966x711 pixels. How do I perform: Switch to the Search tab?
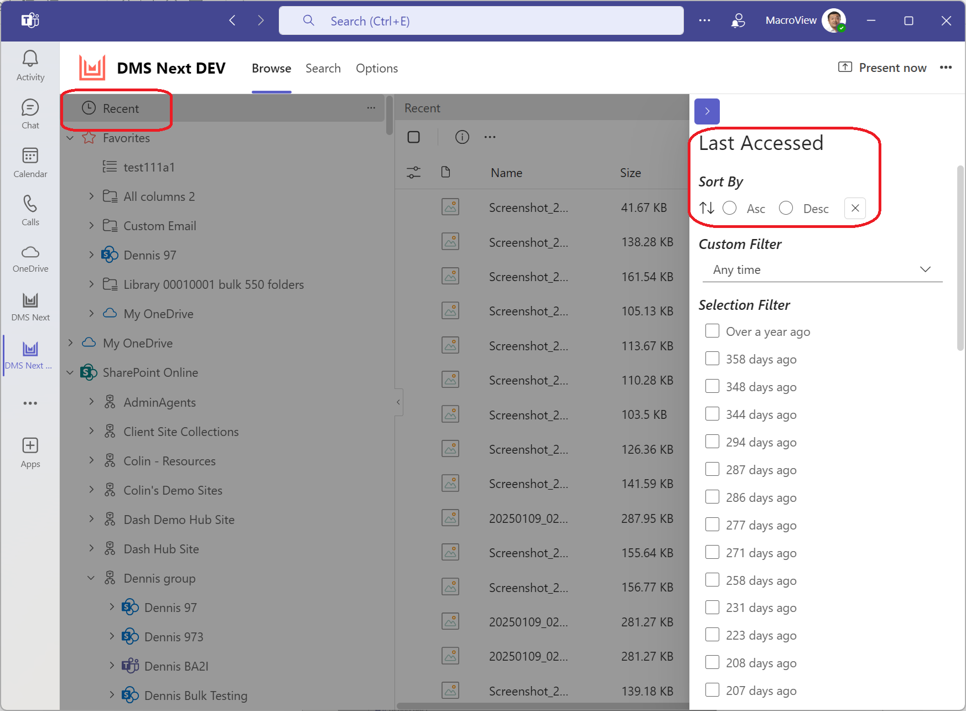point(323,68)
